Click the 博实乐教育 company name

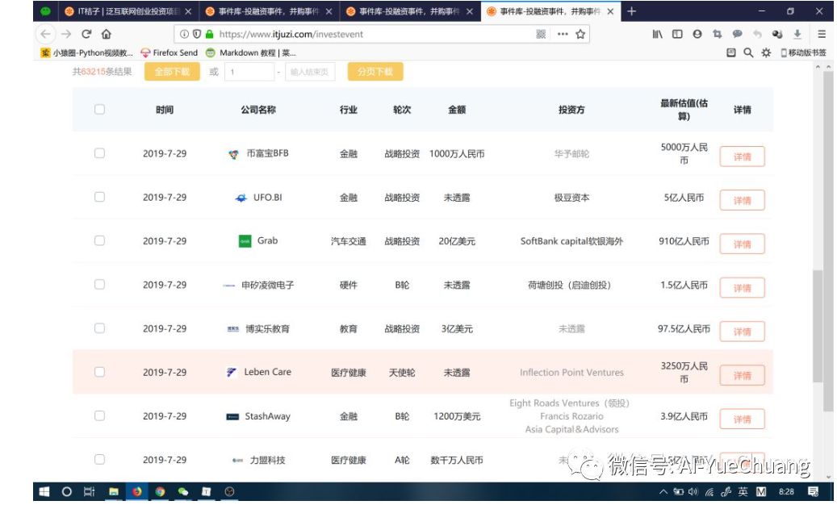point(267,328)
